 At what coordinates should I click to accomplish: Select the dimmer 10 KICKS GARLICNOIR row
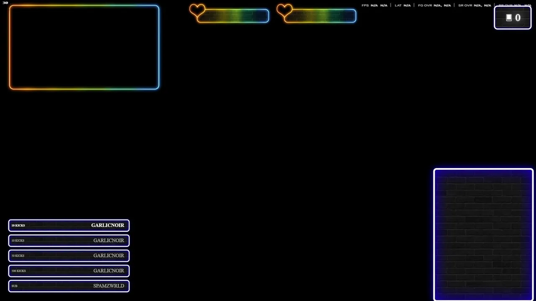click(x=69, y=240)
